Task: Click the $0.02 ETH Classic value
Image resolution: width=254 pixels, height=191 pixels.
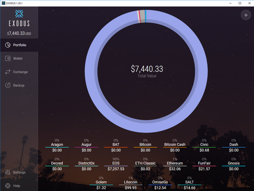Action: (145, 169)
